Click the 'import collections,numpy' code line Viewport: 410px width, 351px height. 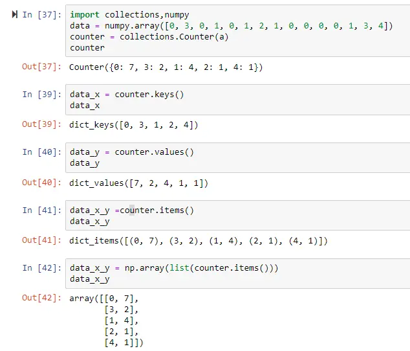129,15
